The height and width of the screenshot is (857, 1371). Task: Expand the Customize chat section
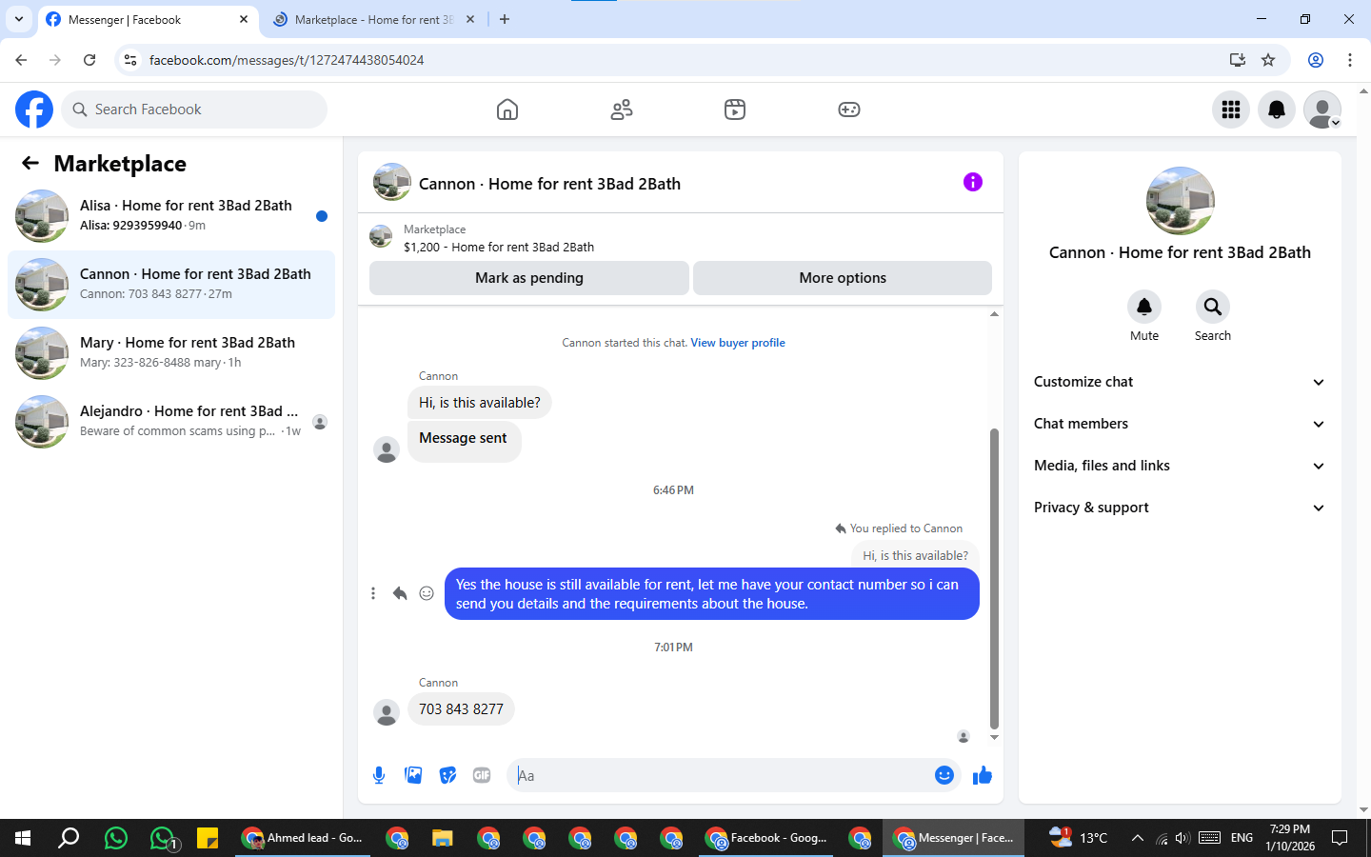pyautogui.click(x=1180, y=382)
